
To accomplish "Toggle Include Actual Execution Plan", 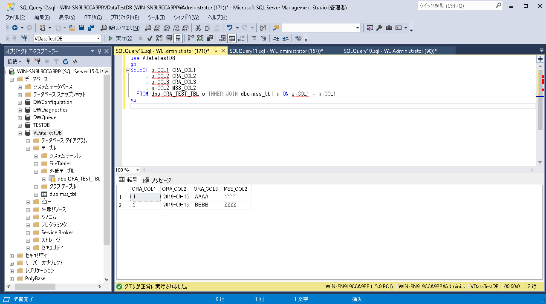I will tap(191, 38).
